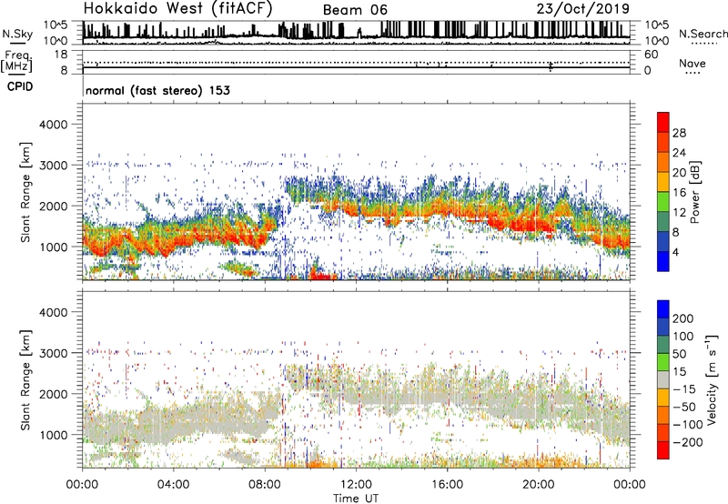Click the "Hokkaido West (fitACF)" plot title
The width and height of the screenshot is (728, 504).
[x=177, y=8]
